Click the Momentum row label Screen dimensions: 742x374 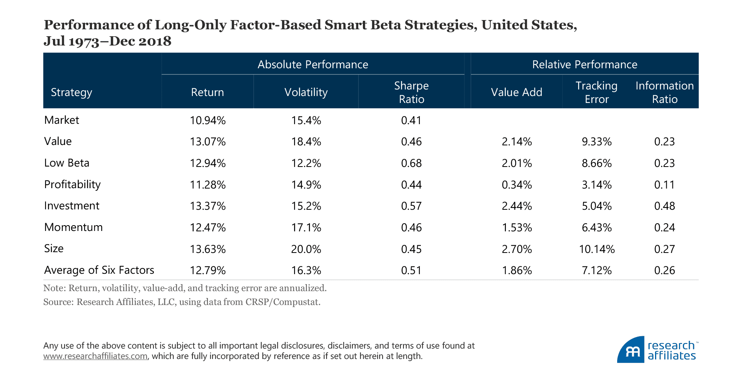click(73, 227)
